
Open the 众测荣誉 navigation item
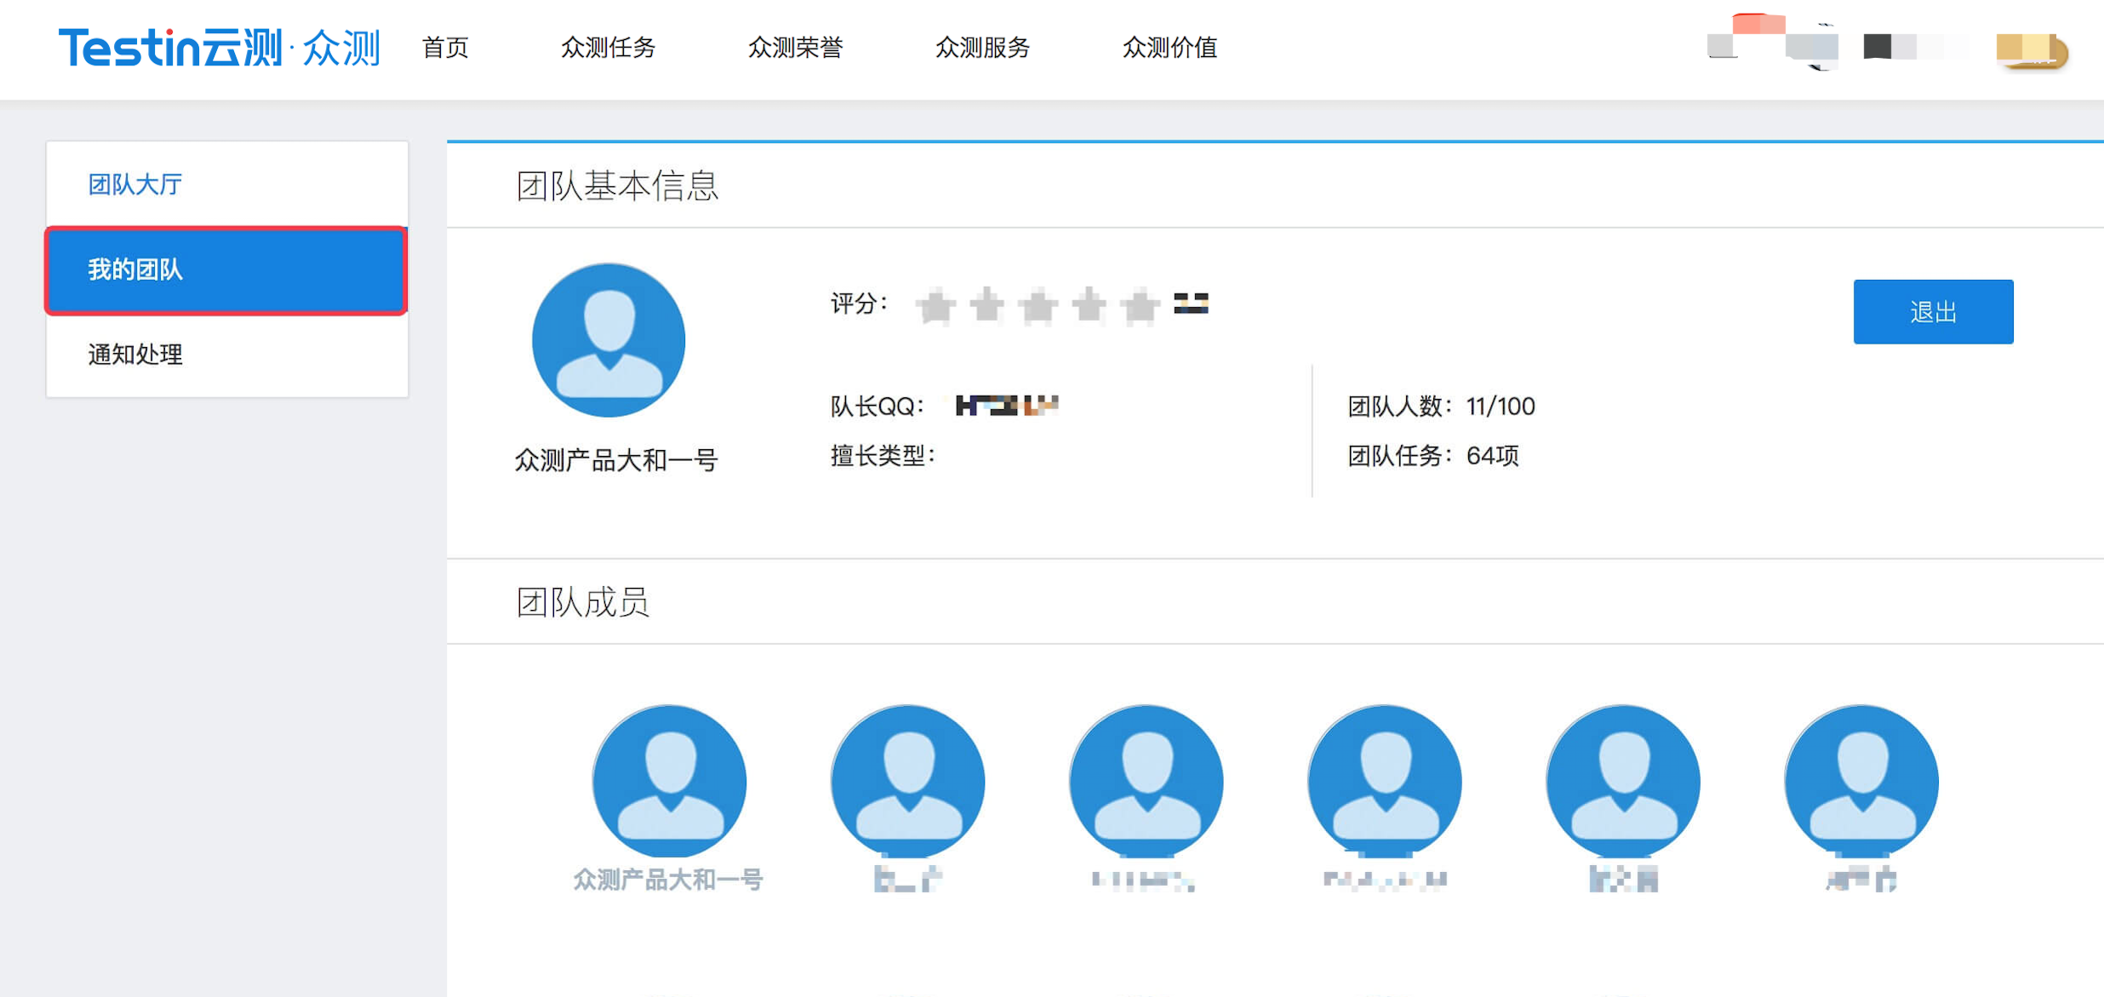pyautogui.click(x=795, y=48)
